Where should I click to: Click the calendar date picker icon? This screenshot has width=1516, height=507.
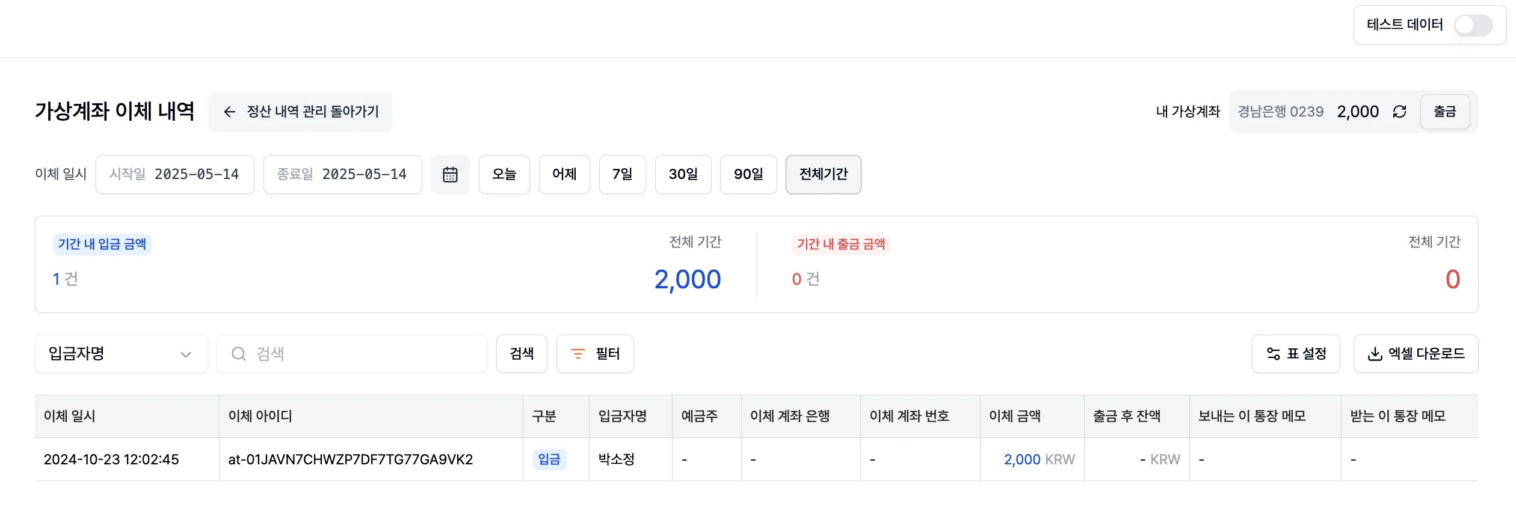click(x=450, y=174)
